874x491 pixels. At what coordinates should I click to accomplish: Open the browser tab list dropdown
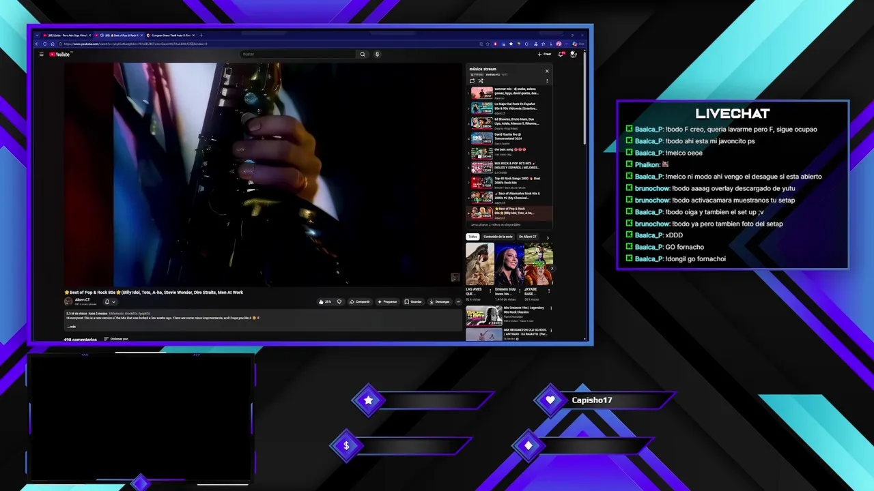pyautogui.click(x=37, y=35)
